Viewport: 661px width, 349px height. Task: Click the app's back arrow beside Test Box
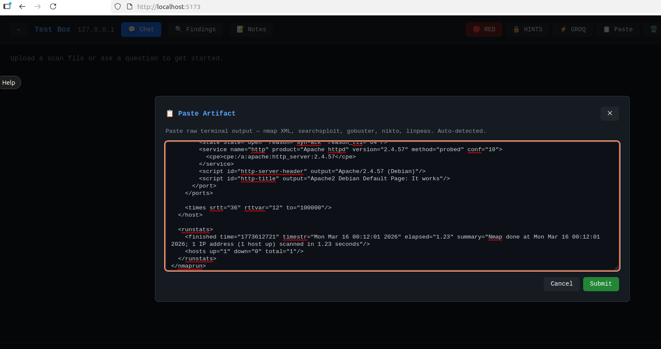pyautogui.click(x=19, y=30)
